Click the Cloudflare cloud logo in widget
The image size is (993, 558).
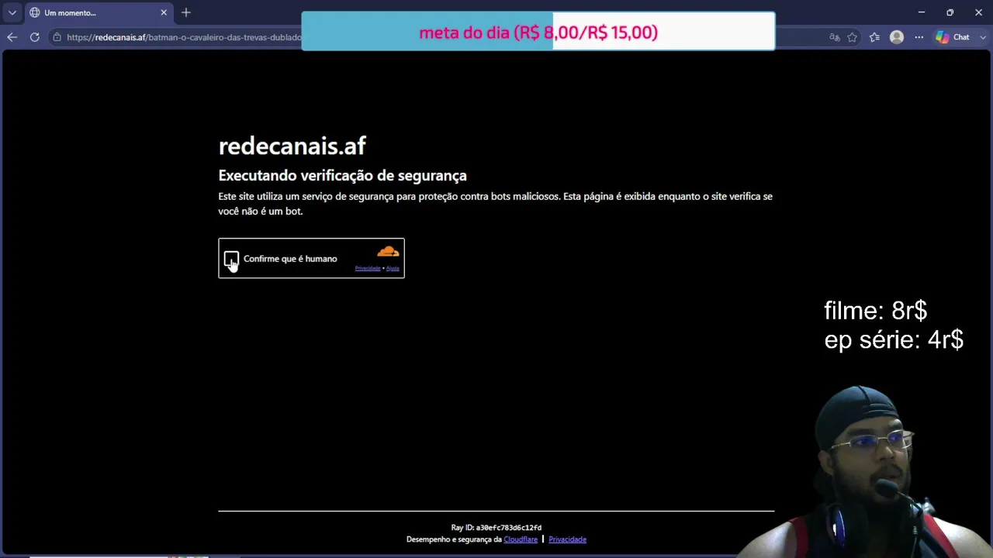tap(388, 251)
